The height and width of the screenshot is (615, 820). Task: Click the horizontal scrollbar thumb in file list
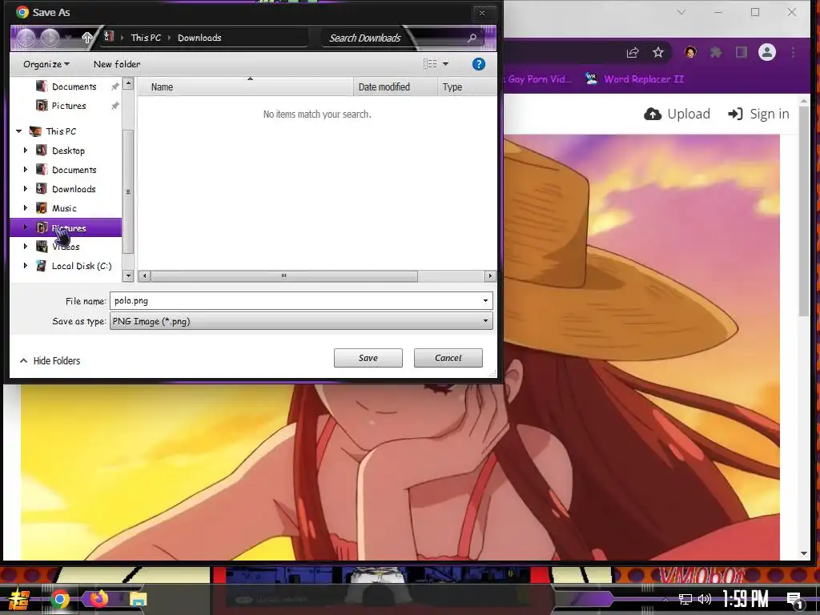click(x=284, y=275)
